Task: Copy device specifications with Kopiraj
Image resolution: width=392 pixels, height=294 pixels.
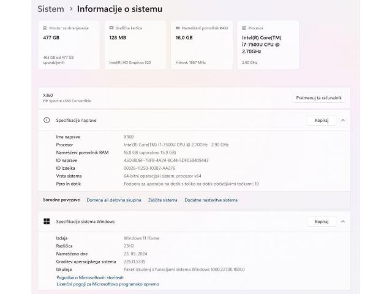Action: (322, 120)
